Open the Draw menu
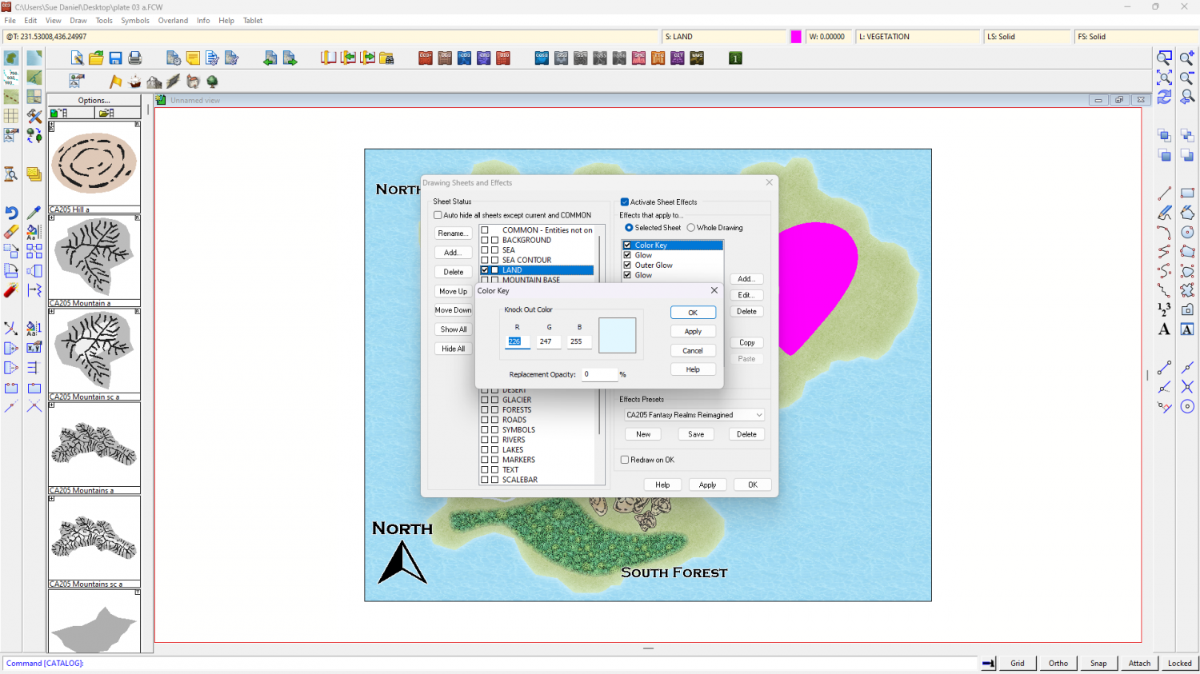 point(78,21)
